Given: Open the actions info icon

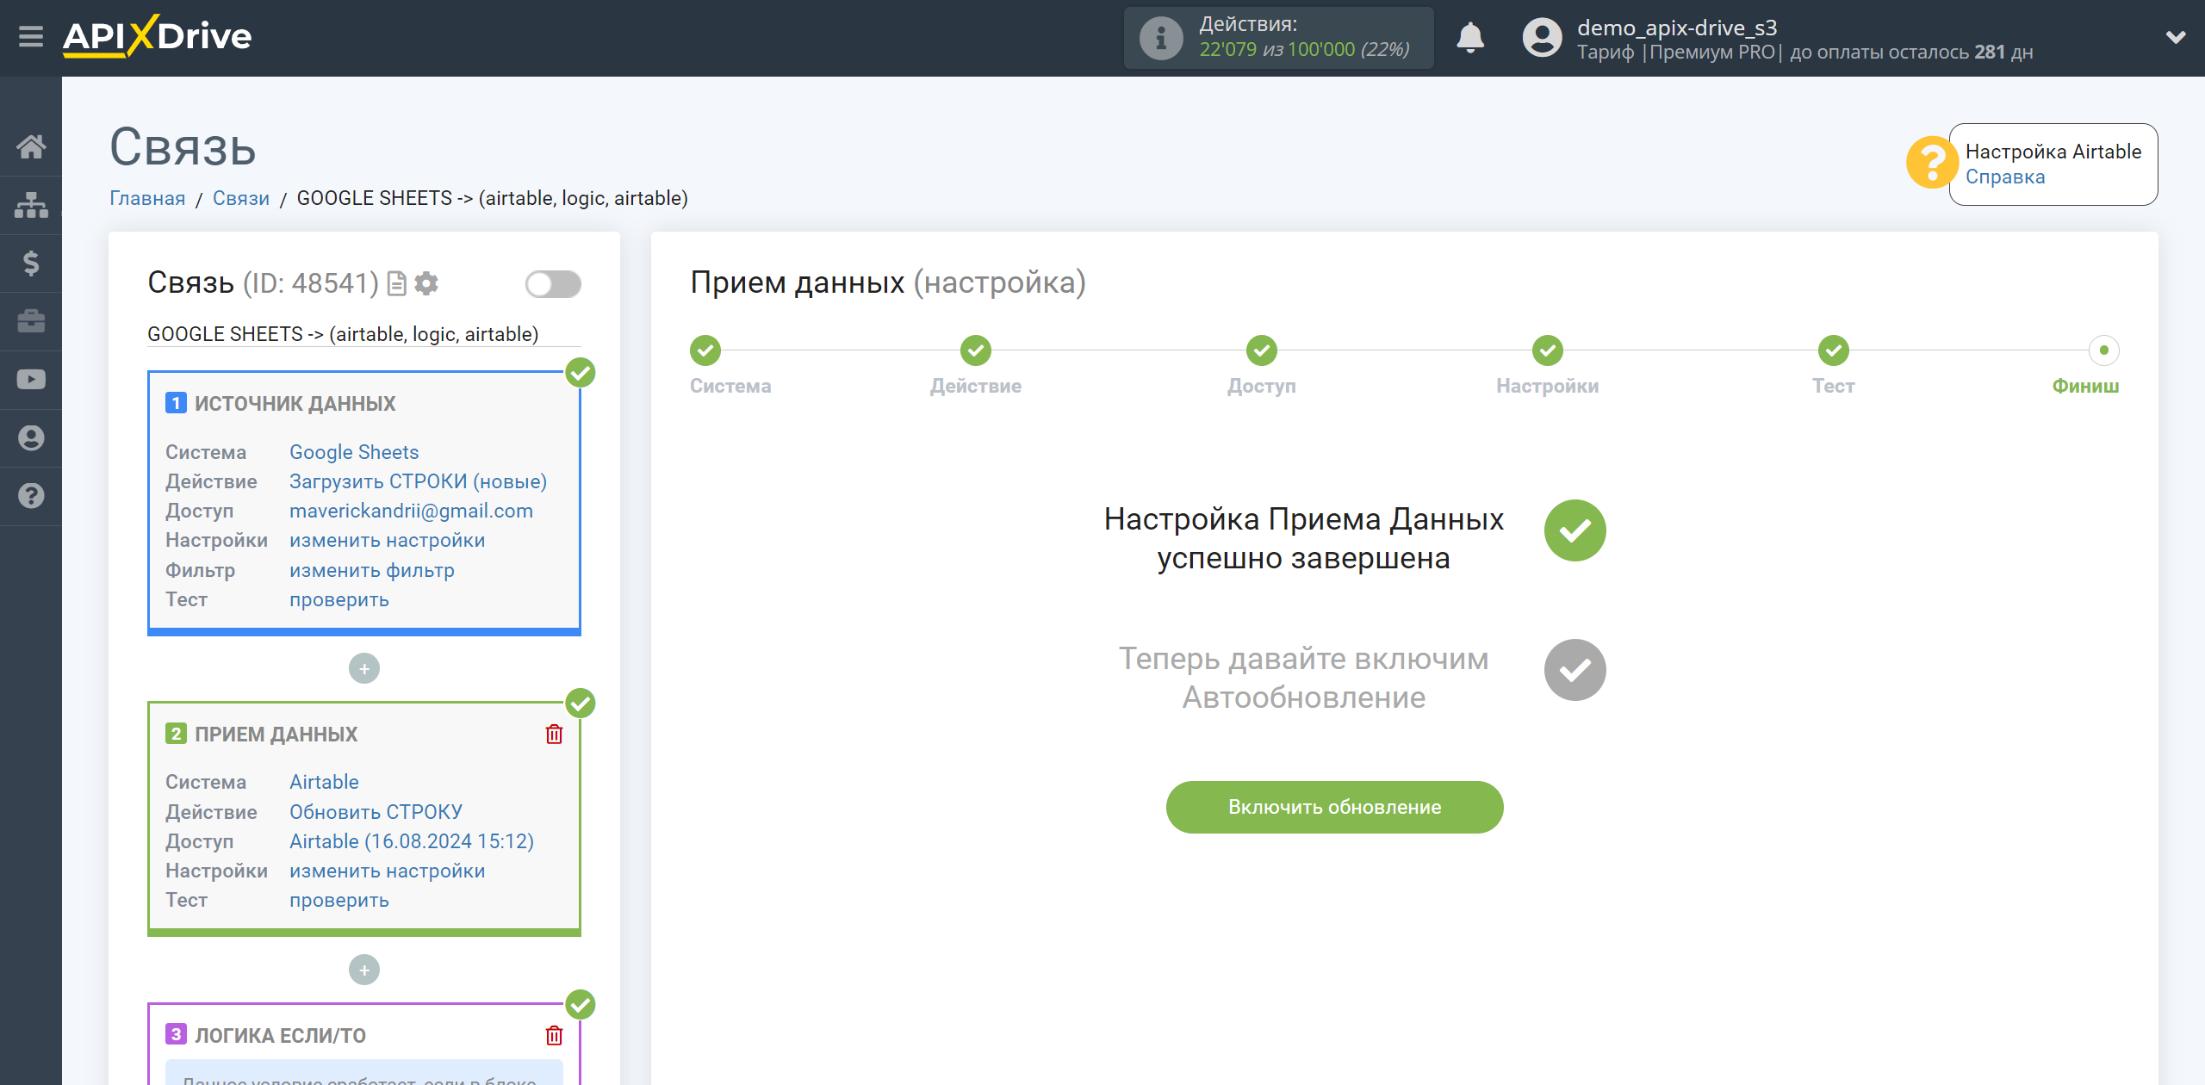Looking at the screenshot, I should pyautogui.click(x=1160, y=38).
